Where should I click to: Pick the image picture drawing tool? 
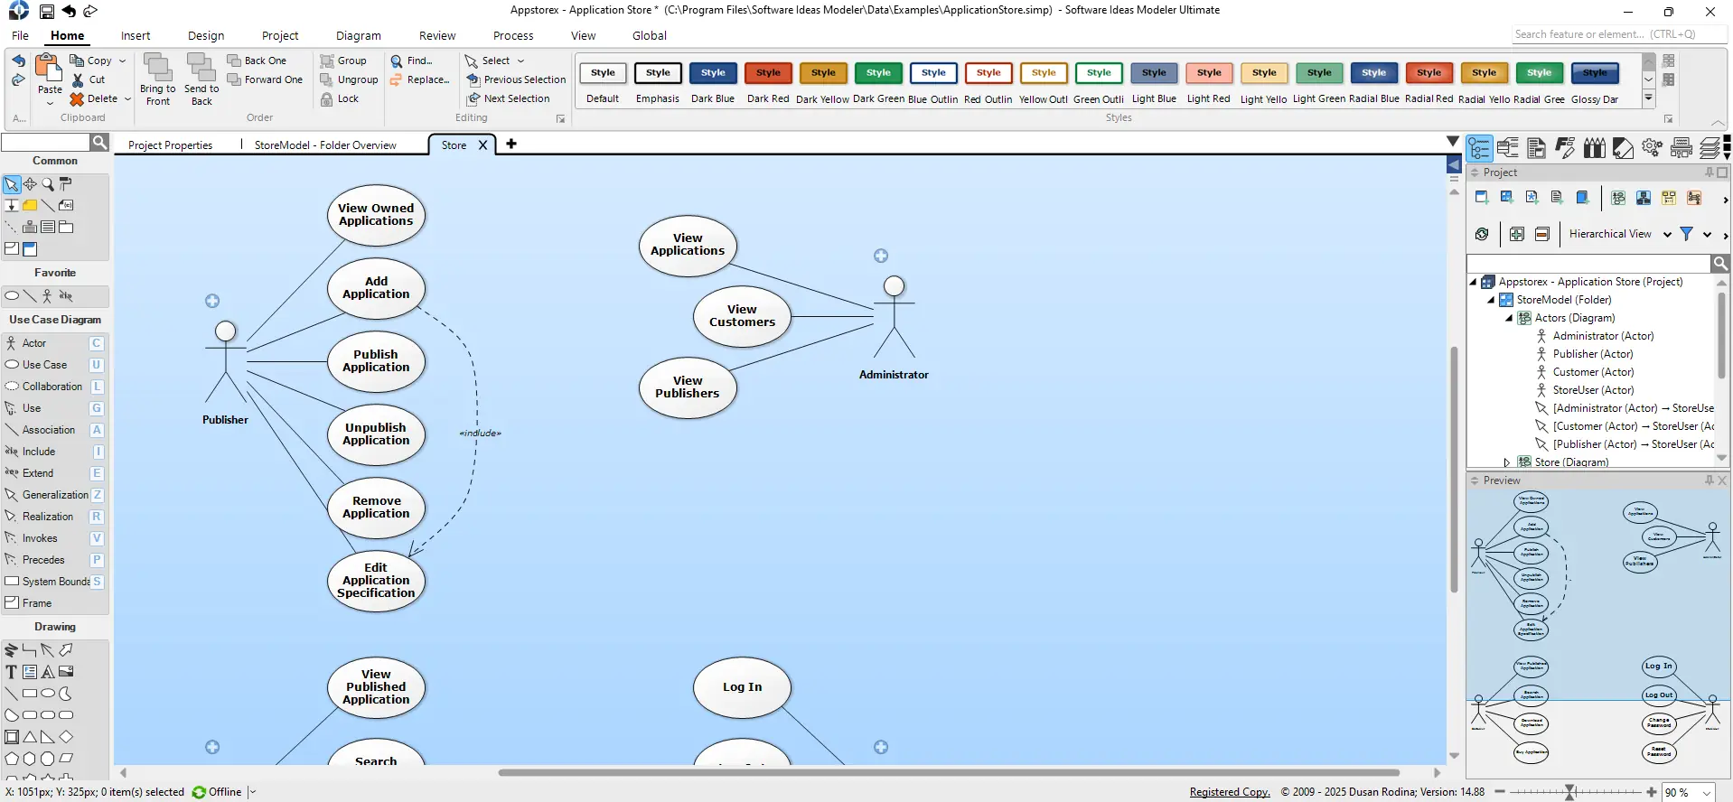66,672
